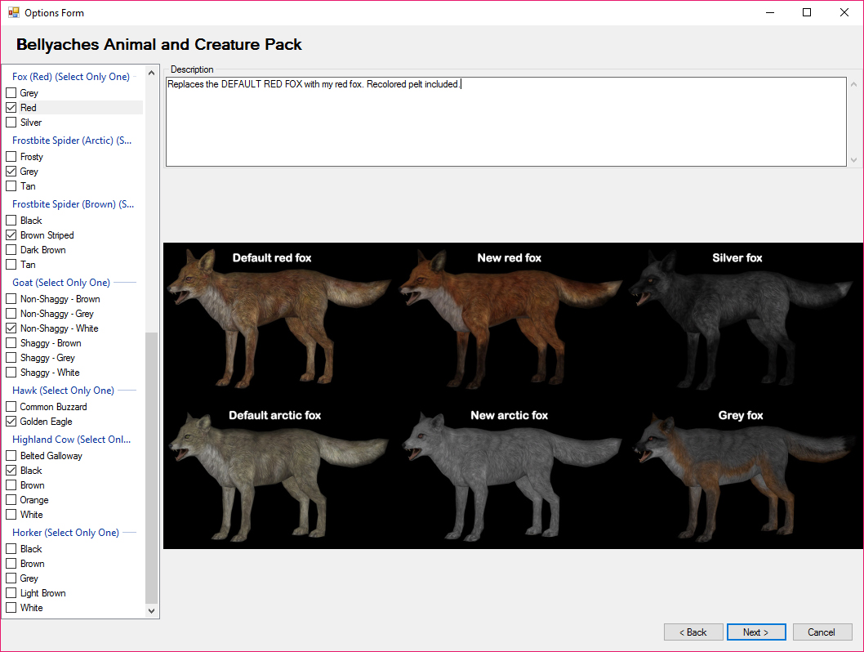Check Black under Horker
The height and width of the screenshot is (652, 864).
(x=11, y=549)
